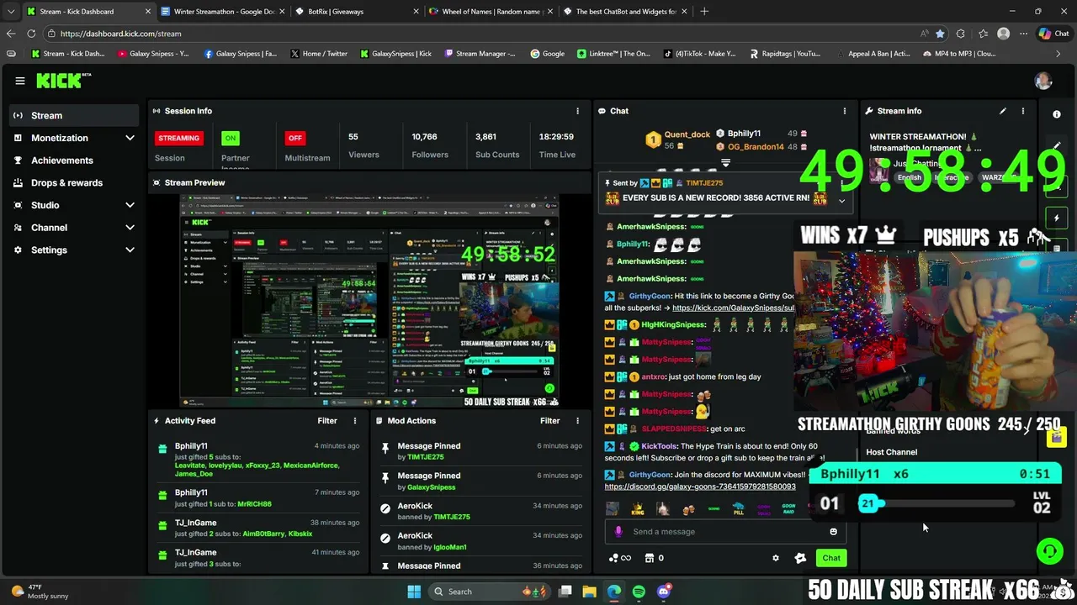Open the Mod Actions Filter dropdown
This screenshot has width=1077, height=605.
(x=549, y=421)
